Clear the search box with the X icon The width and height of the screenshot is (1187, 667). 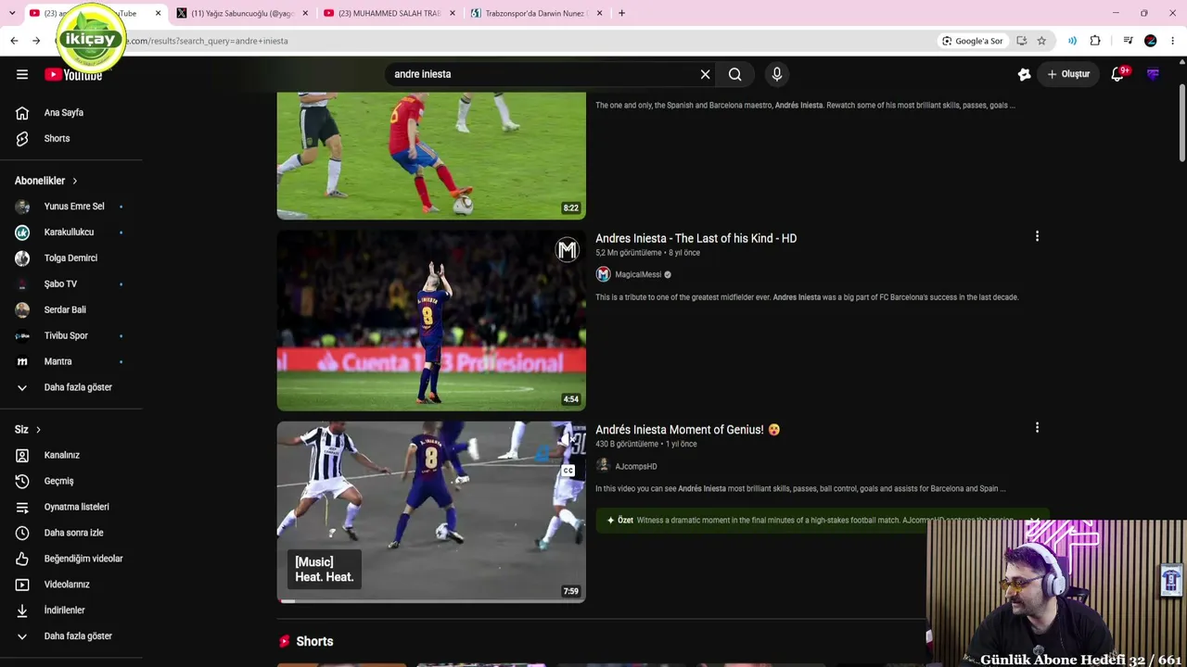click(705, 74)
